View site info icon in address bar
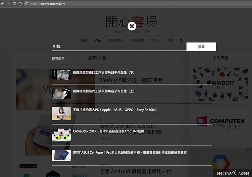The height and width of the screenshot is (177, 252). coord(27,4)
